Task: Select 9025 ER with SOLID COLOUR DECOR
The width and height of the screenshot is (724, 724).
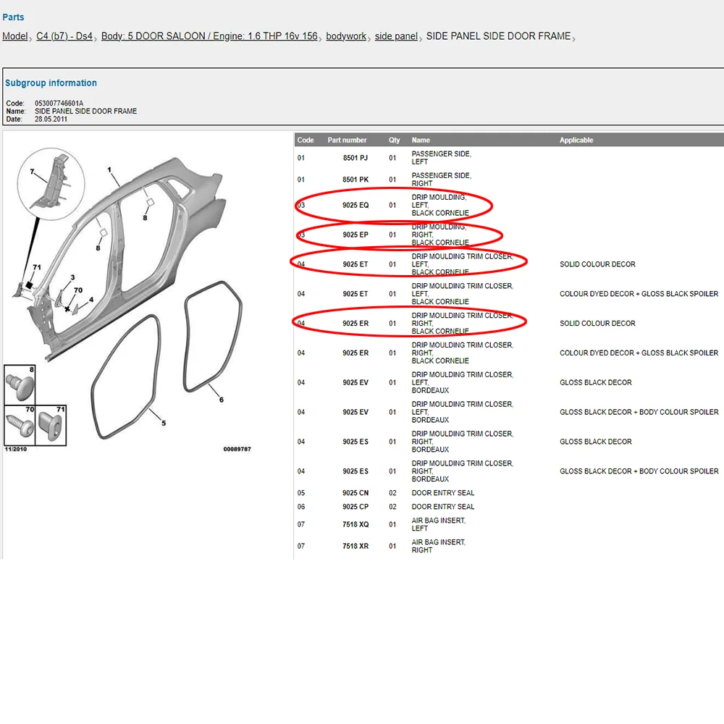Action: coord(355,323)
